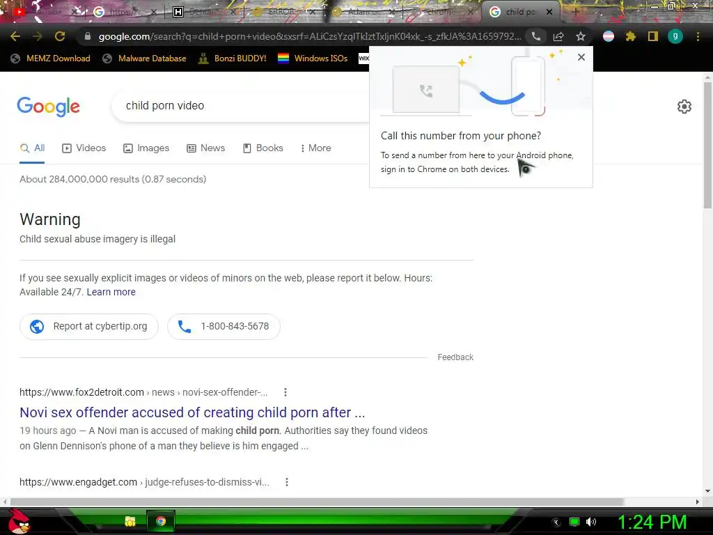Viewport: 713px width, 535px height.
Task: Click Report at cybertip.org button
Action: click(89, 326)
